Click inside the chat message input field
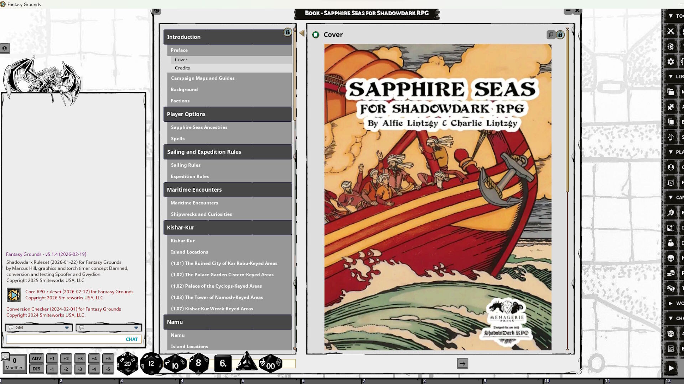The height and width of the screenshot is (384, 684). point(64,339)
